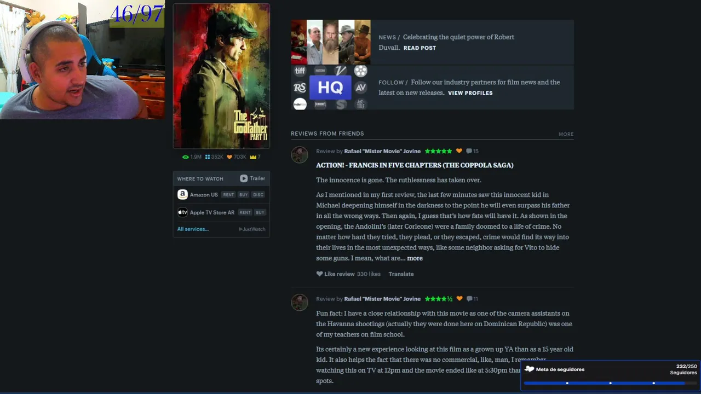Click the 'Meta de seguidores' progress bar
This screenshot has height=394, width=701.
click(610, 383)
